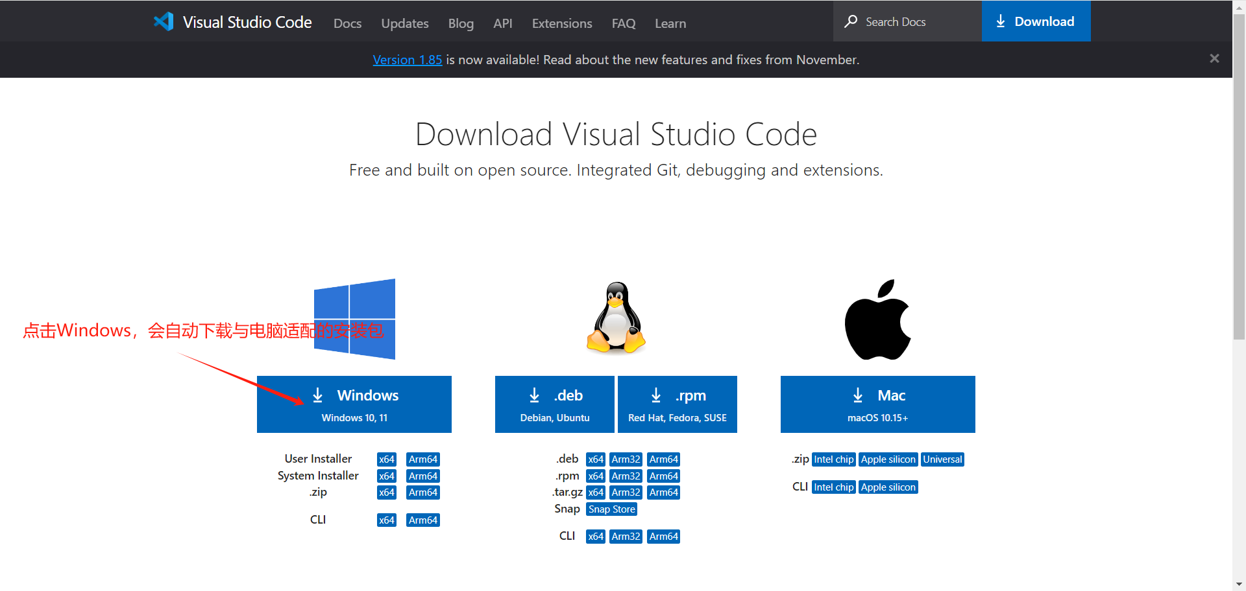Open the Docs menu item

tap(347, 23)
